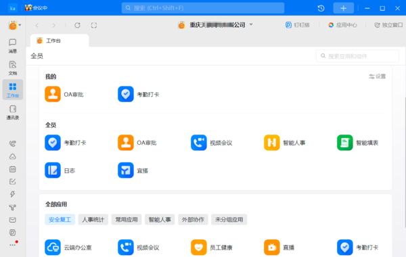Open 考勤打卡 app under 我的 section
Image resolution: width=406 pixels, height=257 pixels.
(126, 94)
